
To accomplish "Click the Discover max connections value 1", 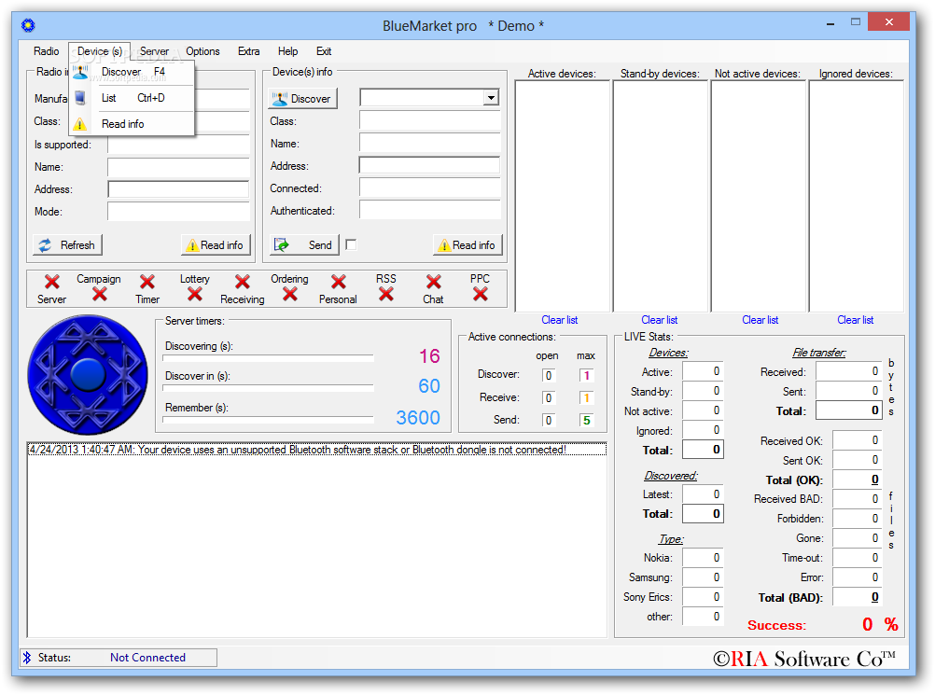I will coord(586,376).
